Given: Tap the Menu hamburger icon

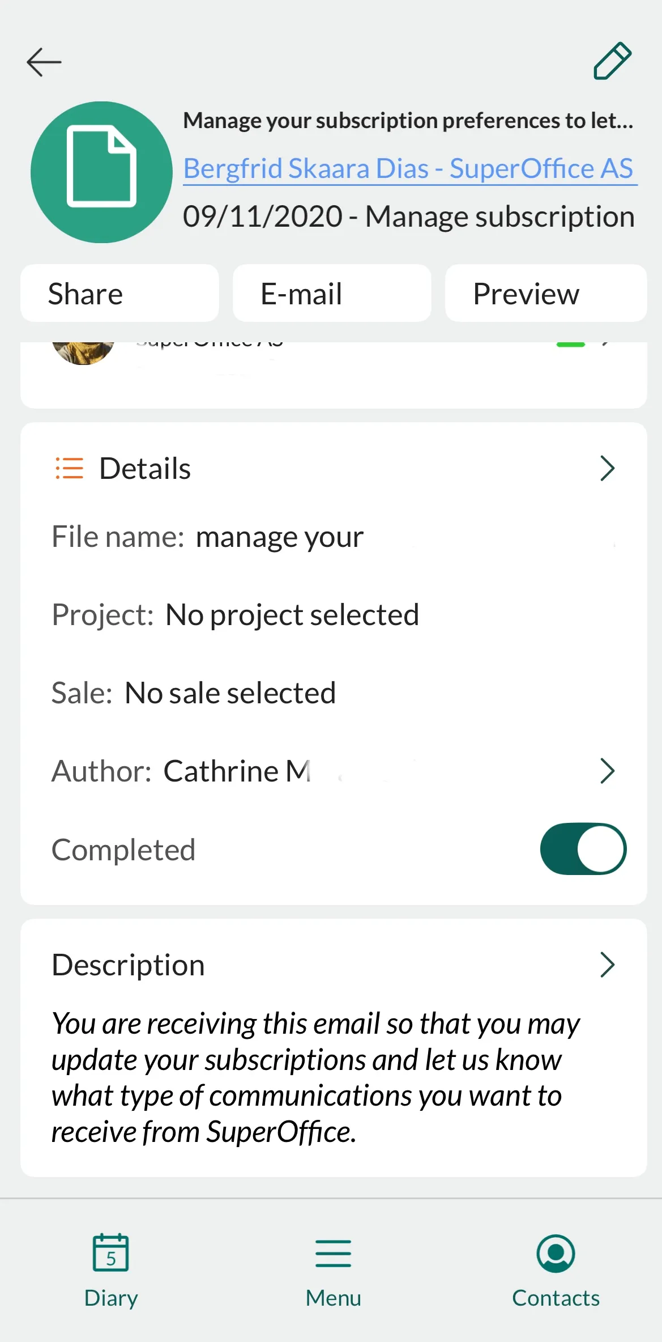Looking at the screenshot, I should [333, 1253].
